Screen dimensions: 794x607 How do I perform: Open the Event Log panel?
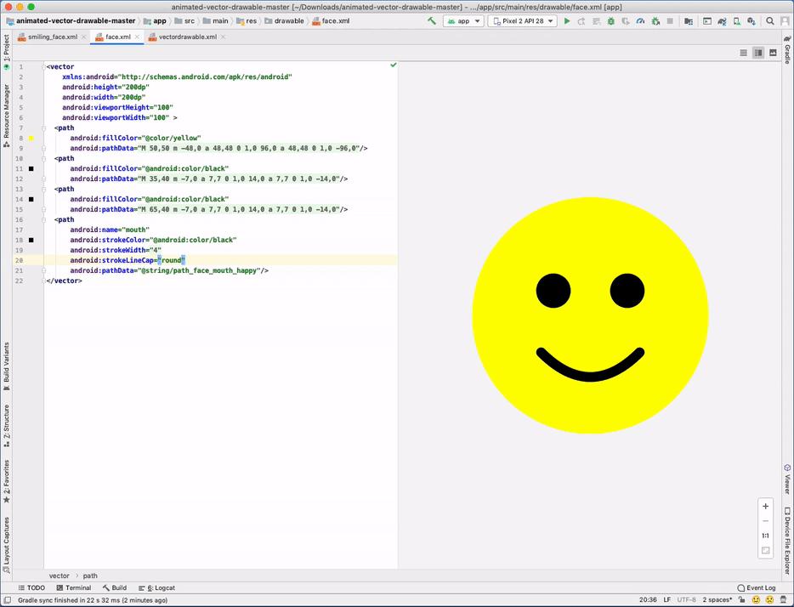[x=757, y=587]
